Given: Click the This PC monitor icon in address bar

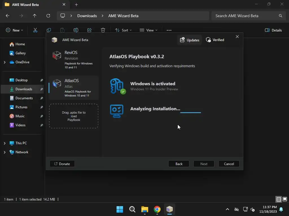Looking at the screenshot, I should click(x=63, y=16).
